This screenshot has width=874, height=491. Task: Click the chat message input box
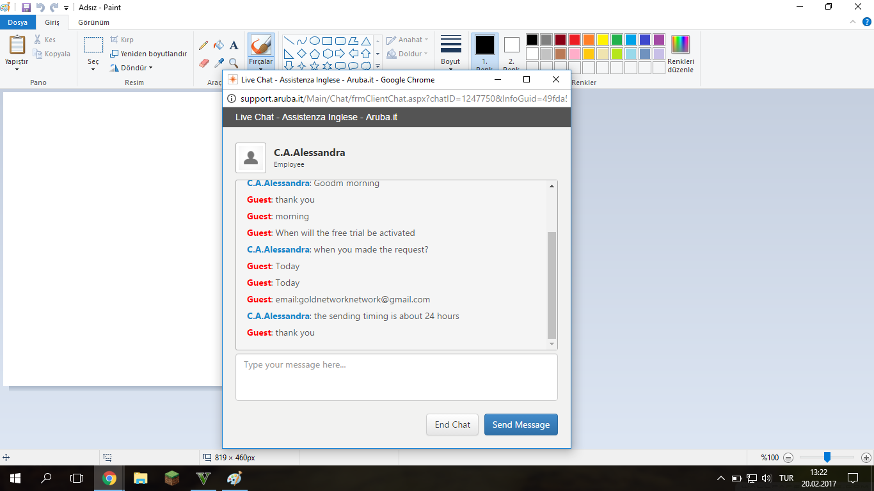(x=397, y=377)
